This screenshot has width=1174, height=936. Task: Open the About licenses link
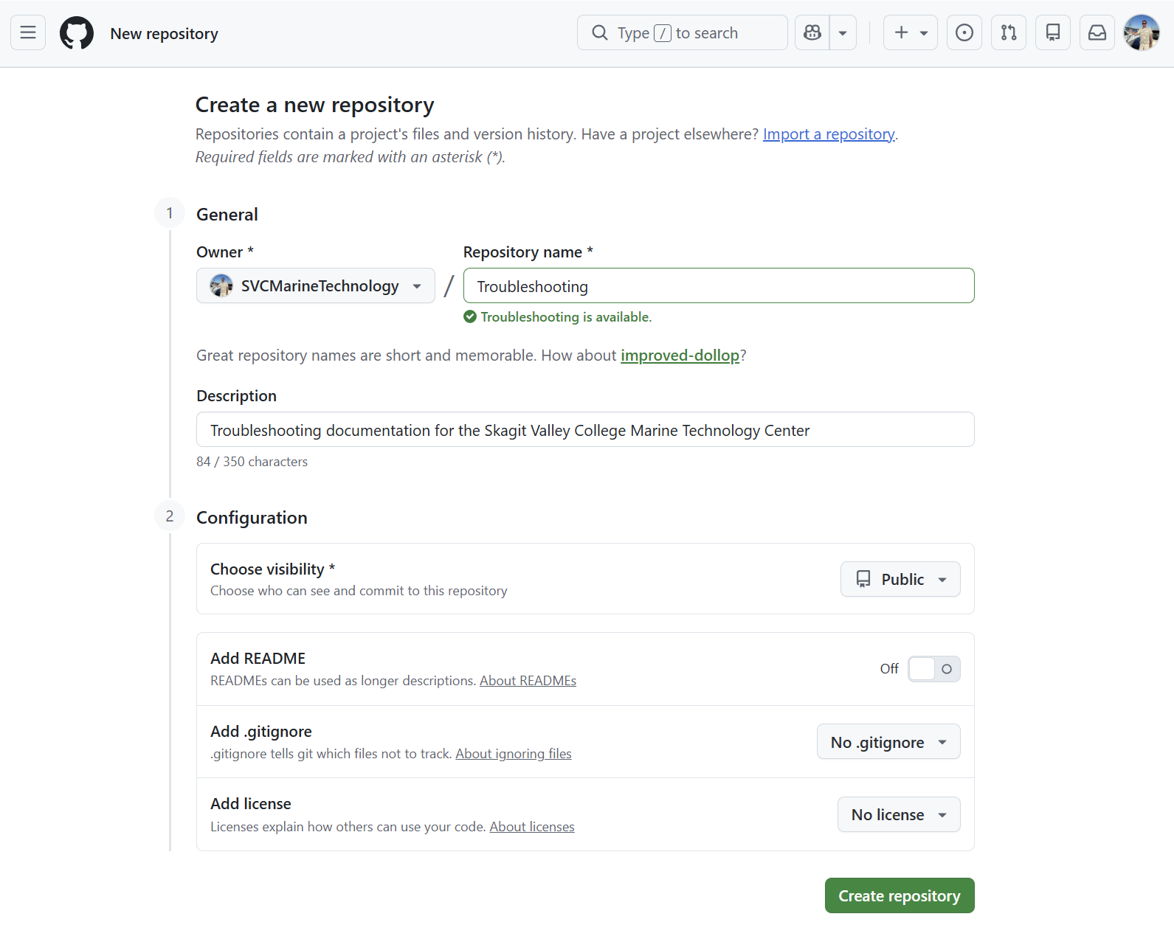pyautogui.click(x=532, y=827)
